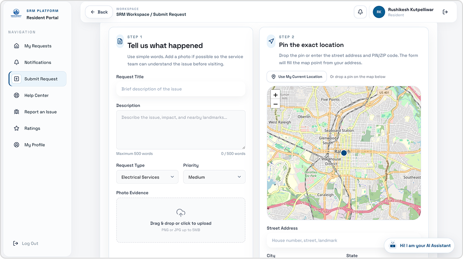This screenshot has height=259, width=463.
Task: Click the sign-out arrow icon beside username
Action: [x=445, y=12]
